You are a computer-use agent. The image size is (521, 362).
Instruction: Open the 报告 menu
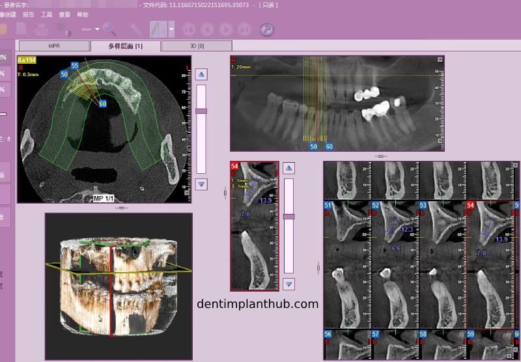pos(29,14)
